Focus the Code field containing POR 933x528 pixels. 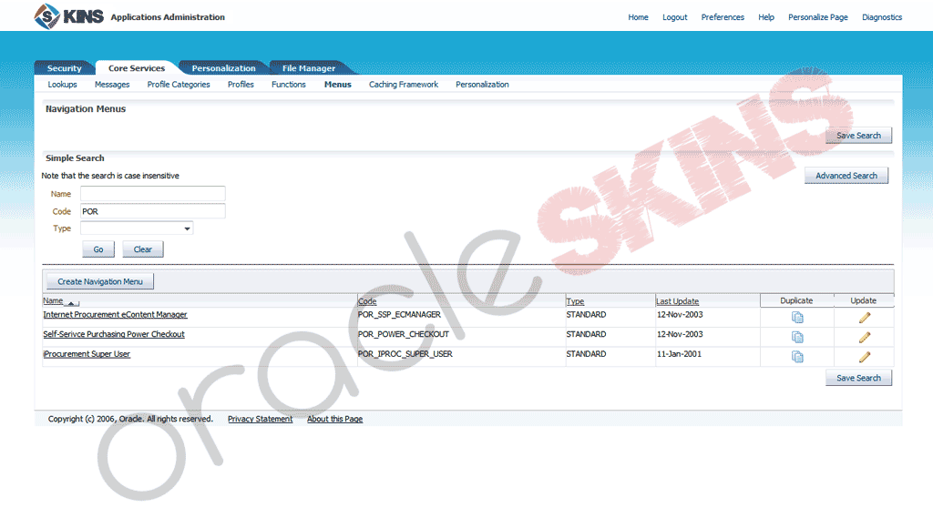(x=153, y=211)
